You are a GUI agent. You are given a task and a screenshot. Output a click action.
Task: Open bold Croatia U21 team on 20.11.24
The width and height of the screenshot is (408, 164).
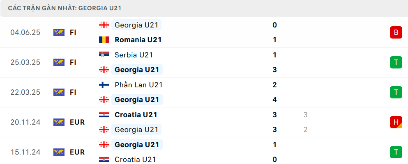click(136, 115)
